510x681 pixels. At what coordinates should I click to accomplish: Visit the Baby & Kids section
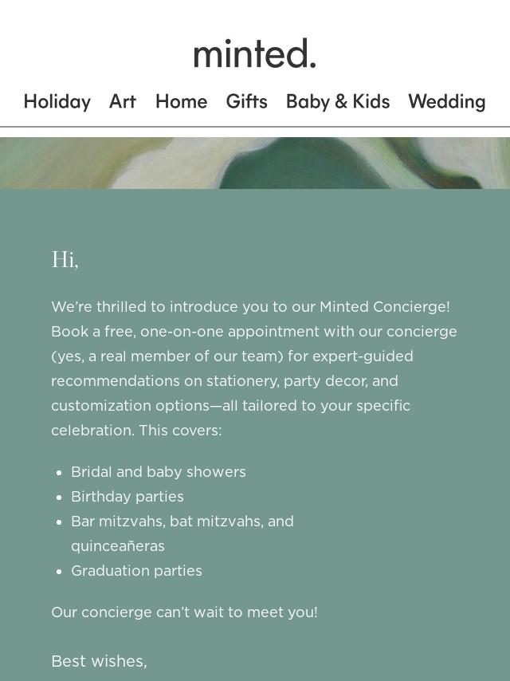click(338, 101)
